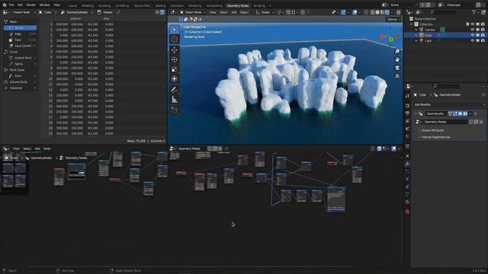Select the Measure tool
The image size is (488, 274).
coord(175,100)
